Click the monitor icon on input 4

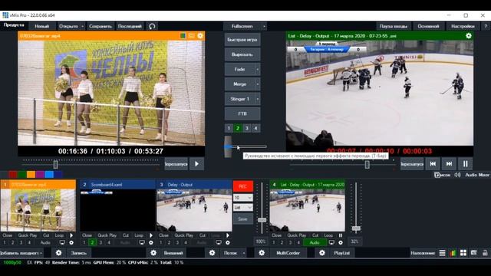coord(331,242)
